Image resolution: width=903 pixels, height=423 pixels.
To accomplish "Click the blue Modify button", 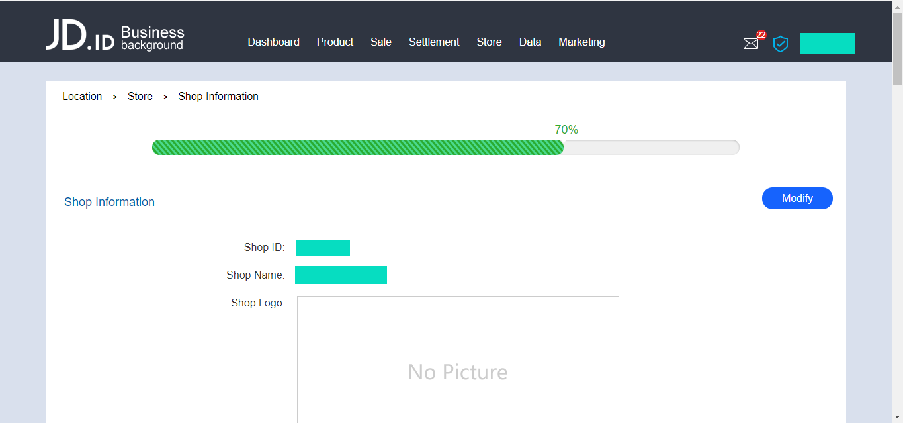I will tap(797, 198).
